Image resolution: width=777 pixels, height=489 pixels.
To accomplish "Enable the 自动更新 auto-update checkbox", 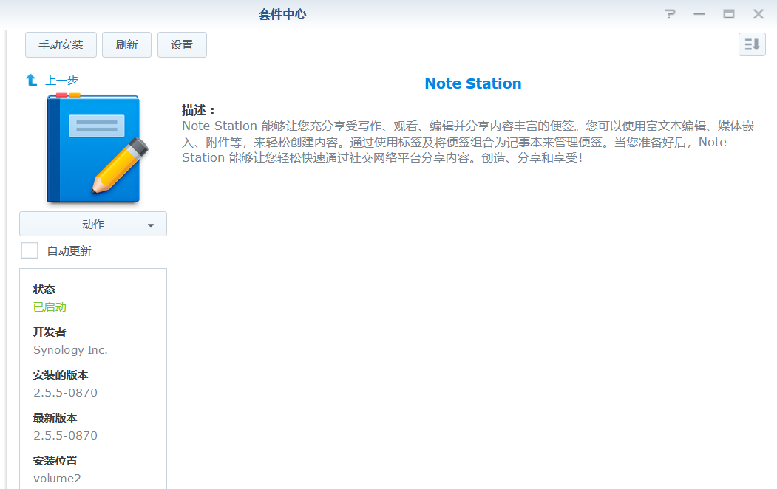I will click(x=30, y=250).
